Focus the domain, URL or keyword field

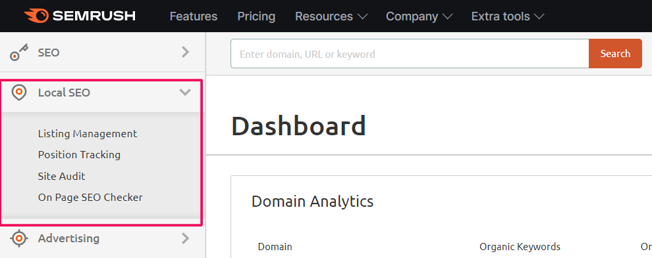(410, 54)
